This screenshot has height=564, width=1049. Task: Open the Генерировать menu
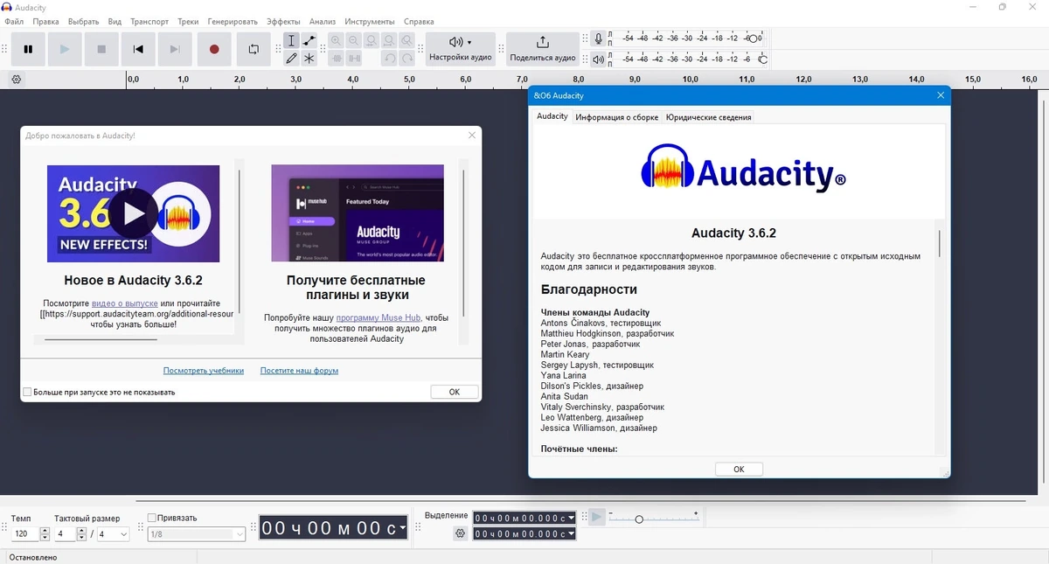(x=233, y=21)
